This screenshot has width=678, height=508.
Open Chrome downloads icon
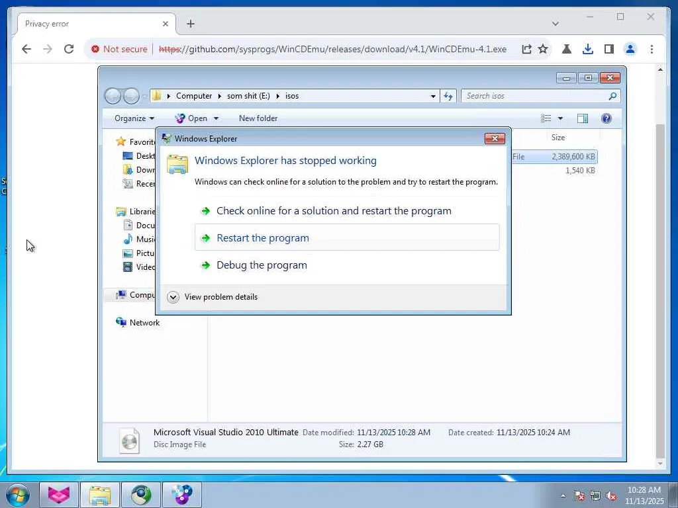(x=588, y=49)
